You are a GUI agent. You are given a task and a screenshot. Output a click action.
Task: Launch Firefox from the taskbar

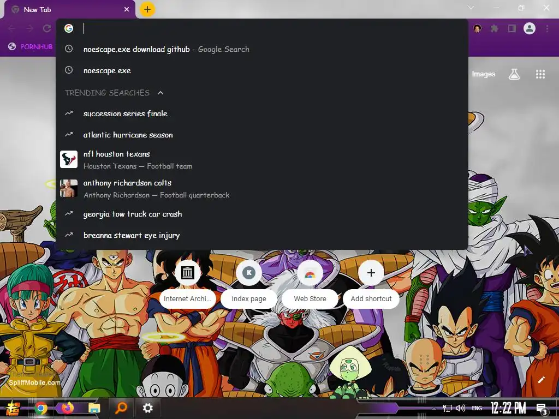point(67,408)
